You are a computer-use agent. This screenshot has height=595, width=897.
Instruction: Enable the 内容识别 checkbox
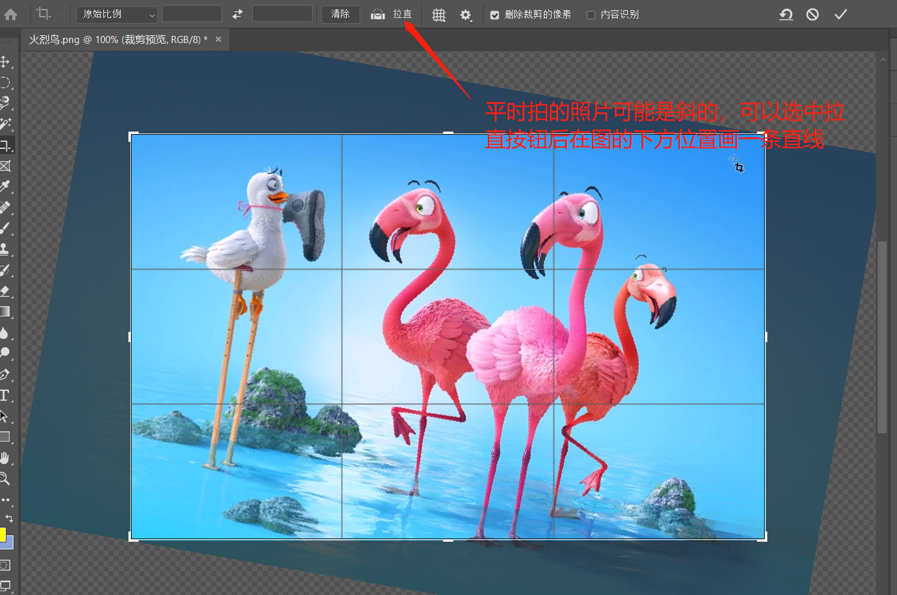pyautogui.click(x=591, y=15)
